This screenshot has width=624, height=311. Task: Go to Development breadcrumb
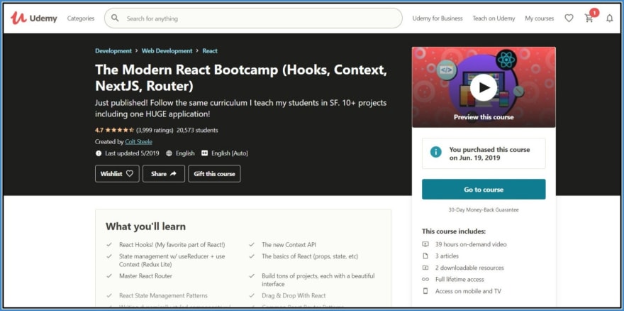pyautogui.click(x=113, y=51)
